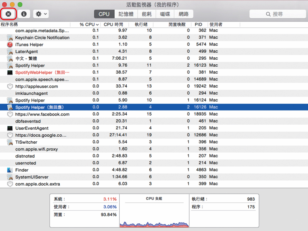The width and height of the screenshot is (308, 231).
Task: Click the 閒置 percentage 93.84%
Action: (x=109, y=214)
